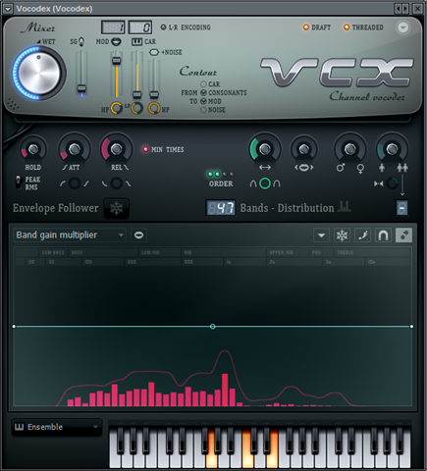Expand the round arrow menu near THREADED
The height and width of the screenshot is (471, 427).
pos(403,27)
